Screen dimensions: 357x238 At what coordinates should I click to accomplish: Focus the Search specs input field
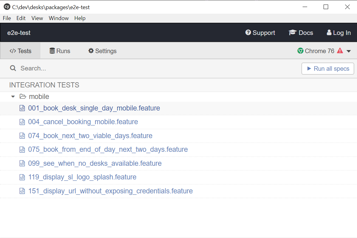point(152,68)
